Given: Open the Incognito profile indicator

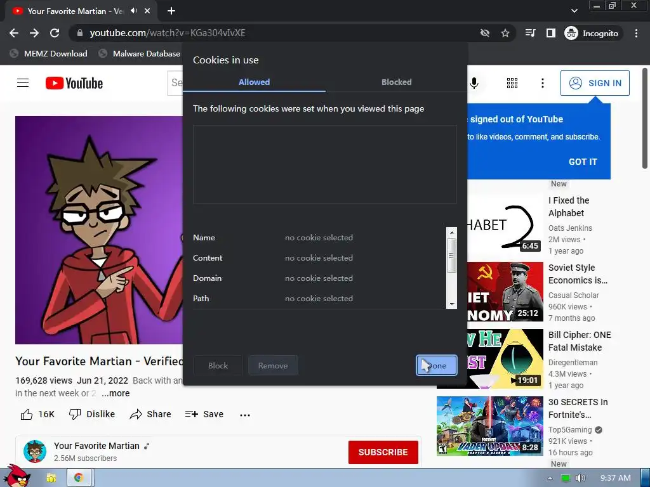Looking at the screenshot, I should pyautogui.click(x=592, y=33).
